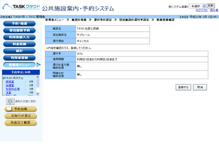Open the 宿泊施設予約 menu

(x=19, y=30)
